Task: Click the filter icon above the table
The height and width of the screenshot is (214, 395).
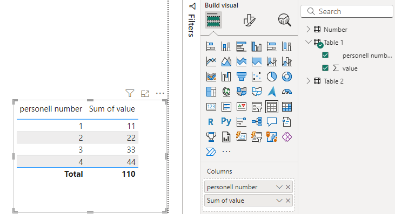Action: [x=130, y=93]
